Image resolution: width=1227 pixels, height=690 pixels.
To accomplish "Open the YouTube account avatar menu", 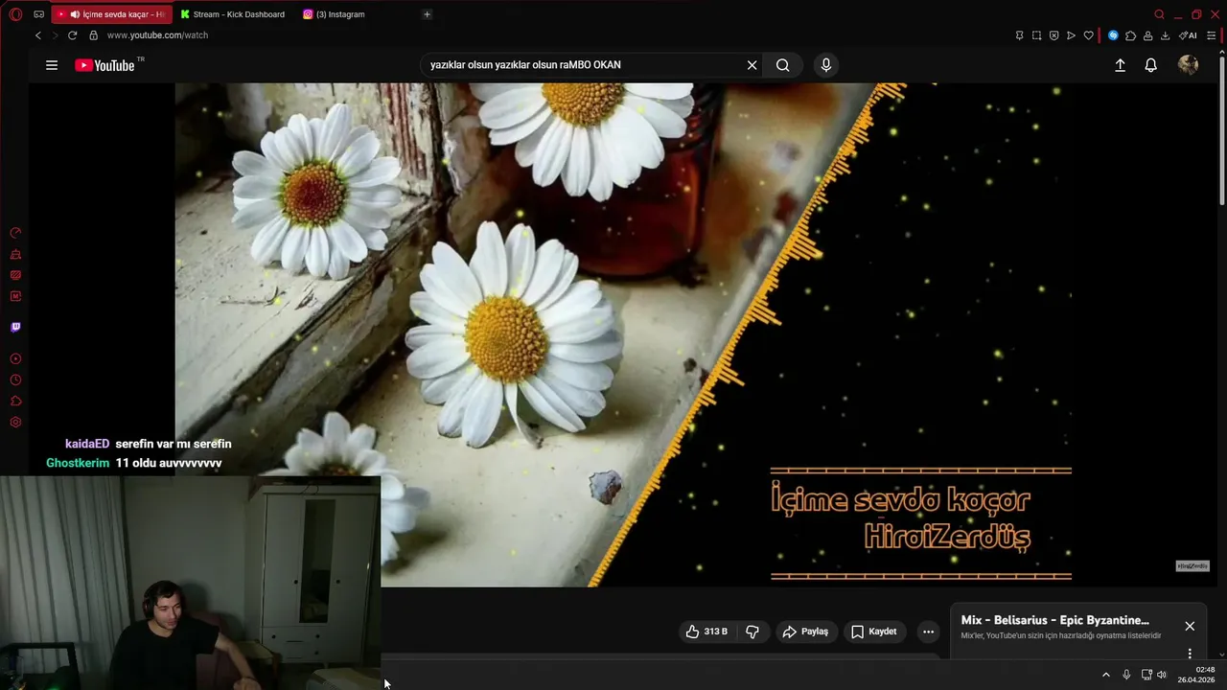I will click(1189, 65).
